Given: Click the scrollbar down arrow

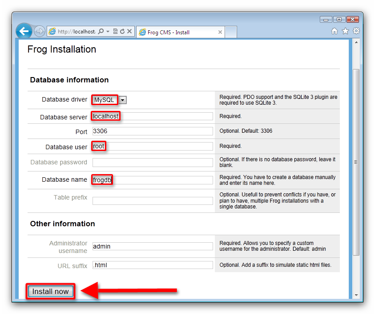Looking at the screenshot, I should click(356, 294).
